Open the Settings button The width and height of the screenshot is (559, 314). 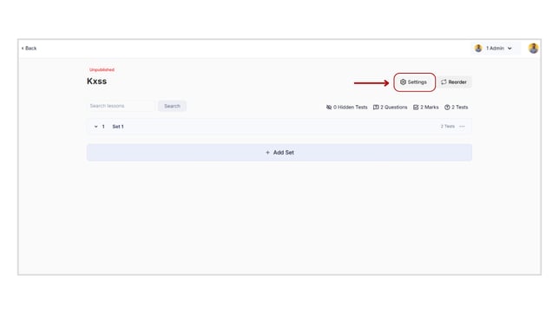tap(413, 82)
